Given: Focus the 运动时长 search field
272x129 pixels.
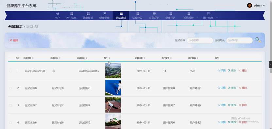Looking at the screenshot, I should click(239, 40).
